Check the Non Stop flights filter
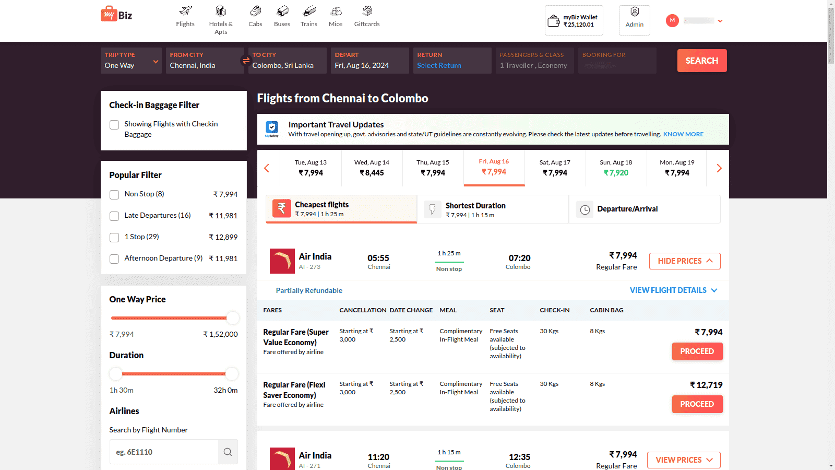Screen dimensions: 835x470 [114, 194]
